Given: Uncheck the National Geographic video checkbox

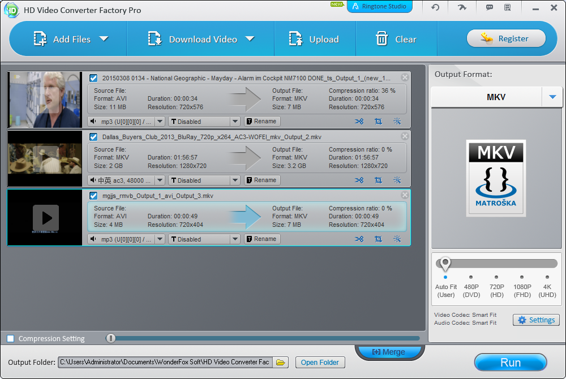Looking at the screenshot, I should point(93,78).
